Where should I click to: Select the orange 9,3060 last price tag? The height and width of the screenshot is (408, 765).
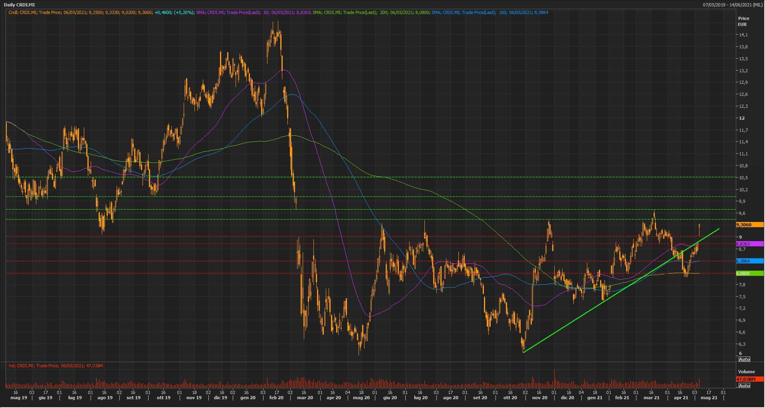point(749,225)
